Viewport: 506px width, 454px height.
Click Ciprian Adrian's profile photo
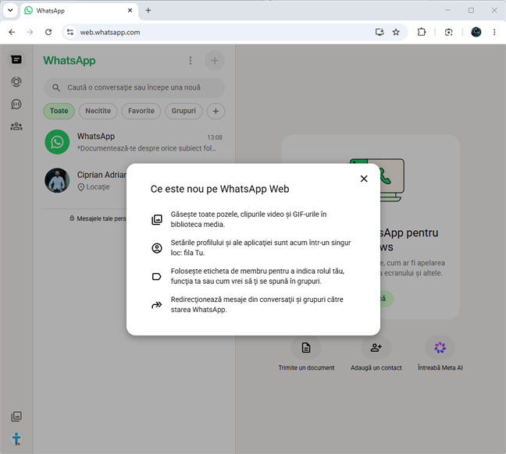coord(57,180)
